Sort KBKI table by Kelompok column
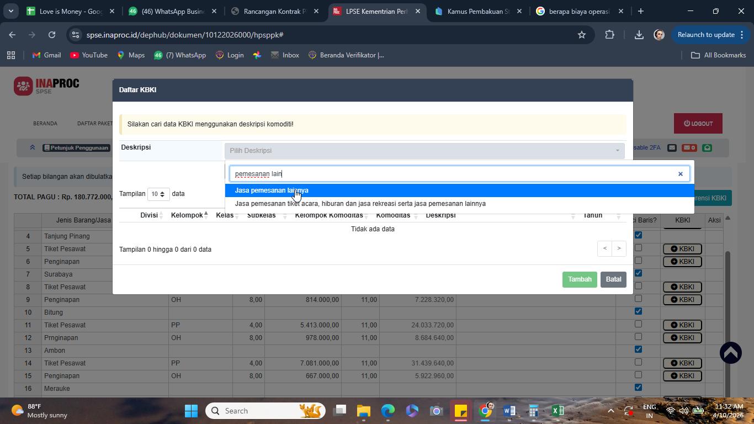Viewport: 754px width, 424px height. [189, 215]
